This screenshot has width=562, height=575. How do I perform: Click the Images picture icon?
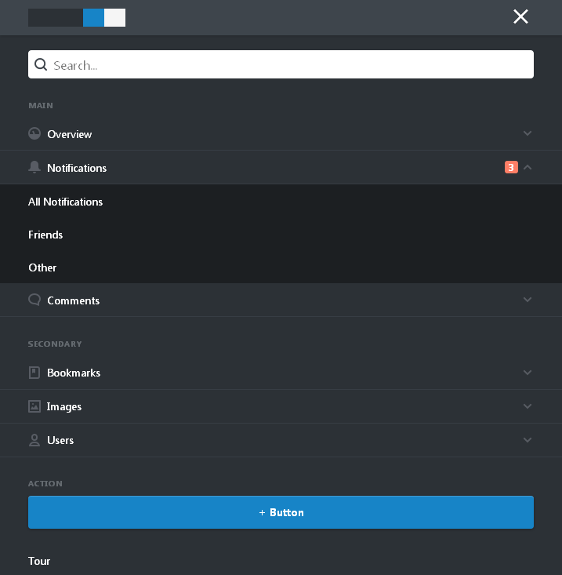[x=34, y=406]
